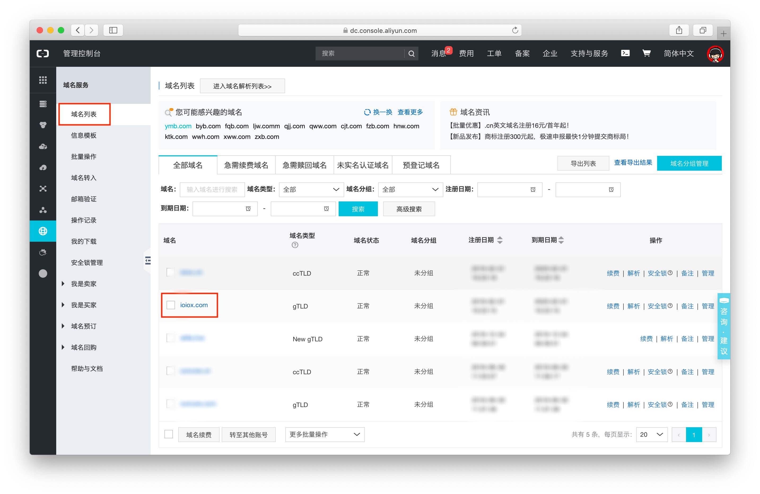Screen dimensions: 760x494
Task: Open the page size dropdown showing 20
Action: [652, 434]
